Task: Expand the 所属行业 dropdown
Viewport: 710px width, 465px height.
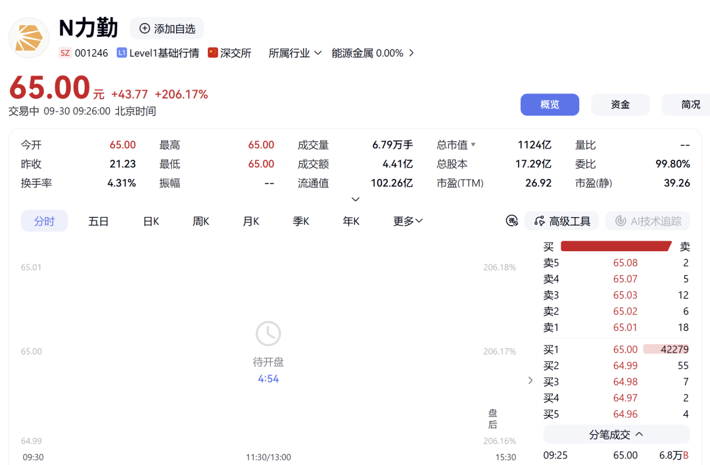Action: coord(295,53)
